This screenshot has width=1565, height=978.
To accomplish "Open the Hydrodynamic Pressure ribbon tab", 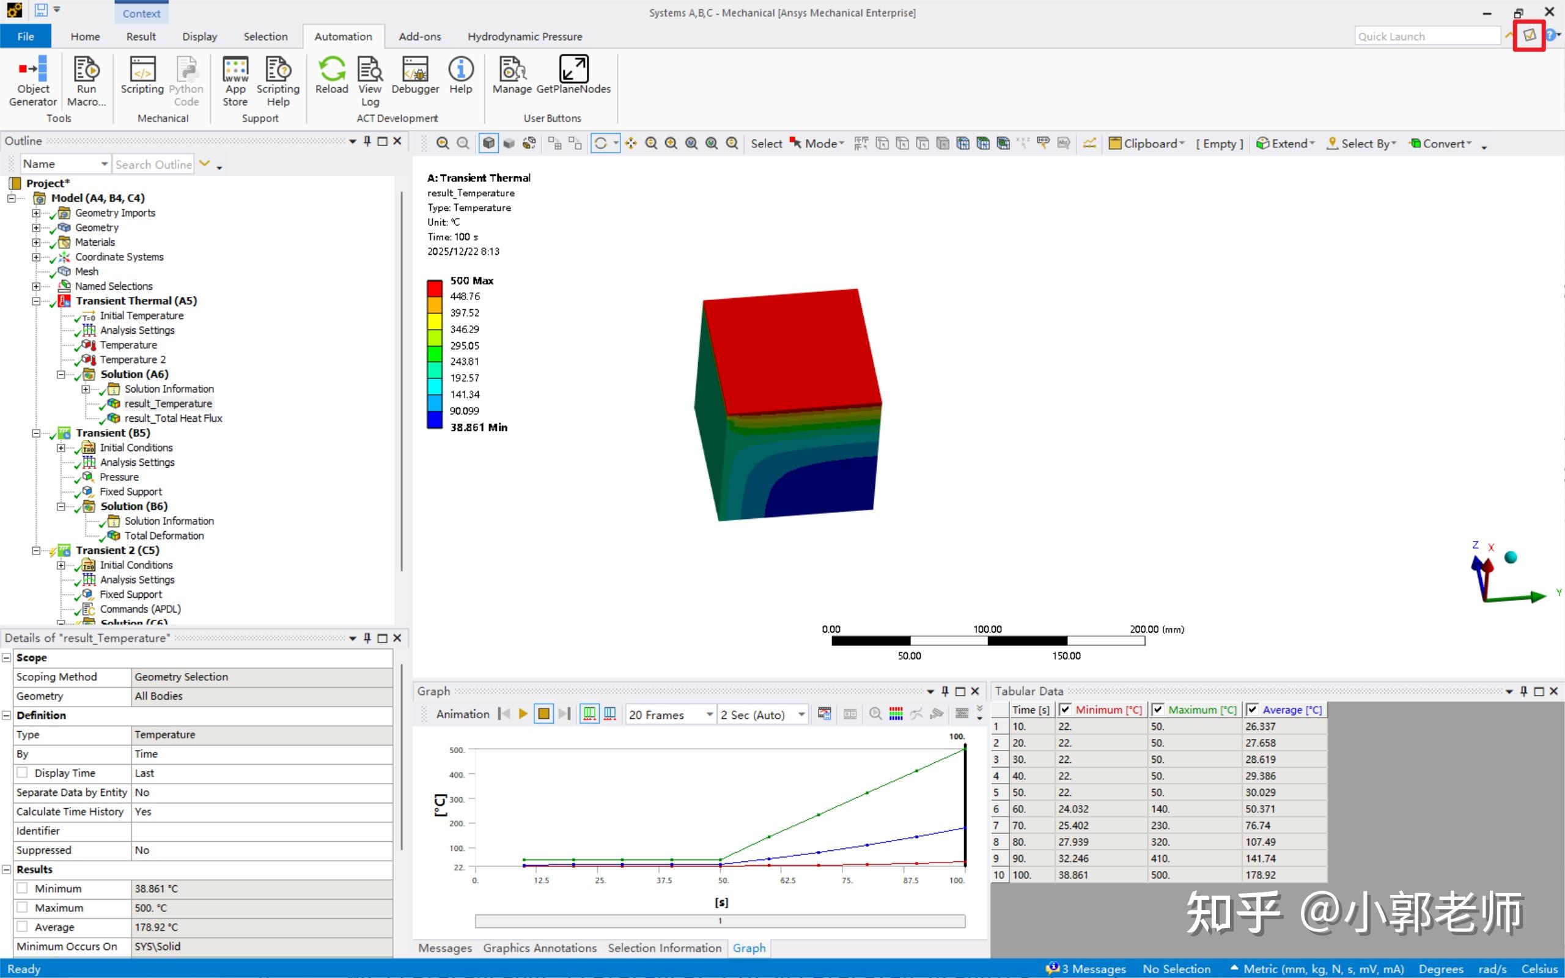I will coord(525,36).
